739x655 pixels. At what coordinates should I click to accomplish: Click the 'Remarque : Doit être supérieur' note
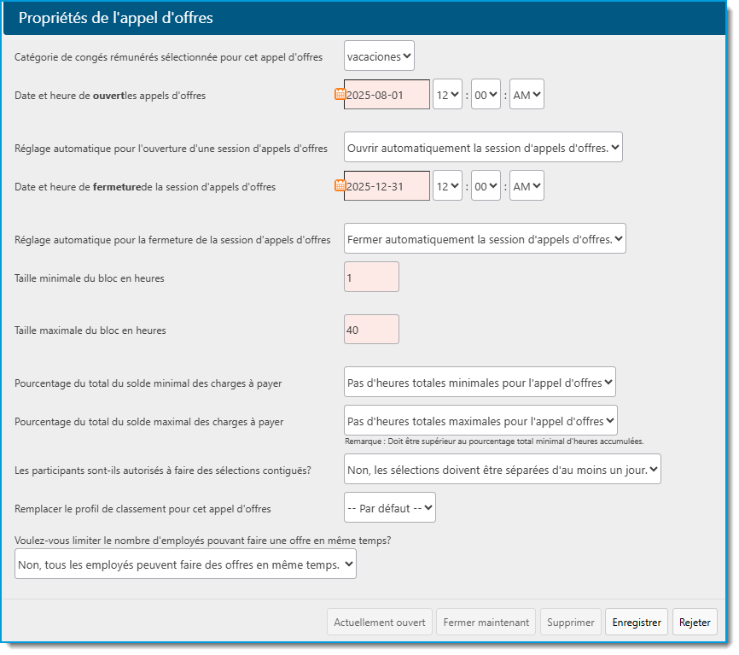(x=494, y=442)
